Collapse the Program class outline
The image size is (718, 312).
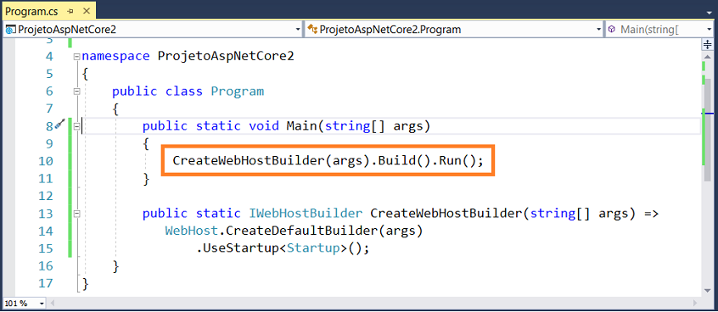click(x=76, y=91)
